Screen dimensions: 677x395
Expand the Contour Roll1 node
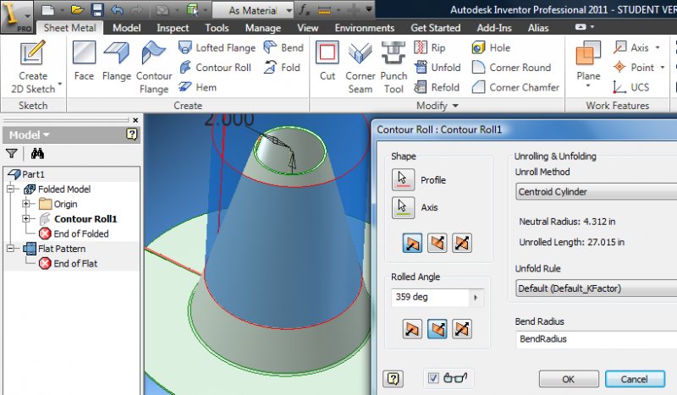26,219
